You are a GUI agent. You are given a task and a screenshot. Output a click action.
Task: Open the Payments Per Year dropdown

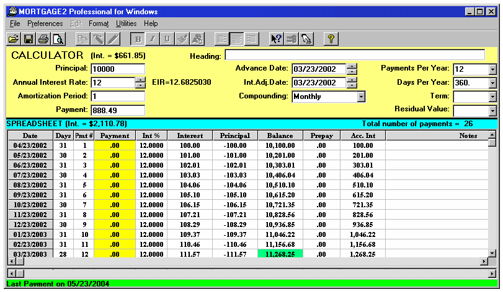(x=492, y=69)
